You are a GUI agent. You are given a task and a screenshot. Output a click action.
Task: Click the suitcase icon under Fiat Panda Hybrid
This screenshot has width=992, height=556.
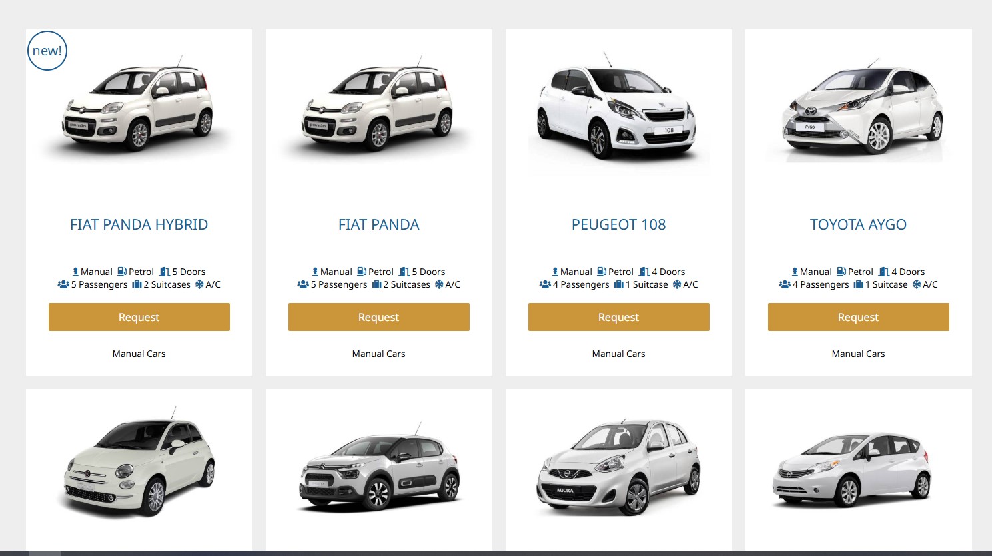pos(137,284)
